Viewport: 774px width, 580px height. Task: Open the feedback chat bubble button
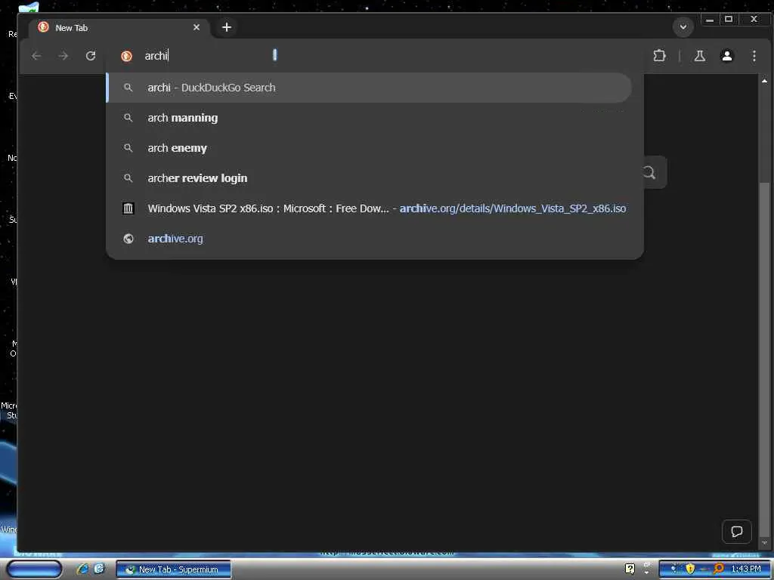(x=736, y=531)
